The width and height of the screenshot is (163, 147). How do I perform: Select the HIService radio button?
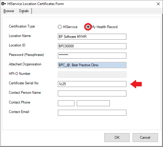point(60,27)
